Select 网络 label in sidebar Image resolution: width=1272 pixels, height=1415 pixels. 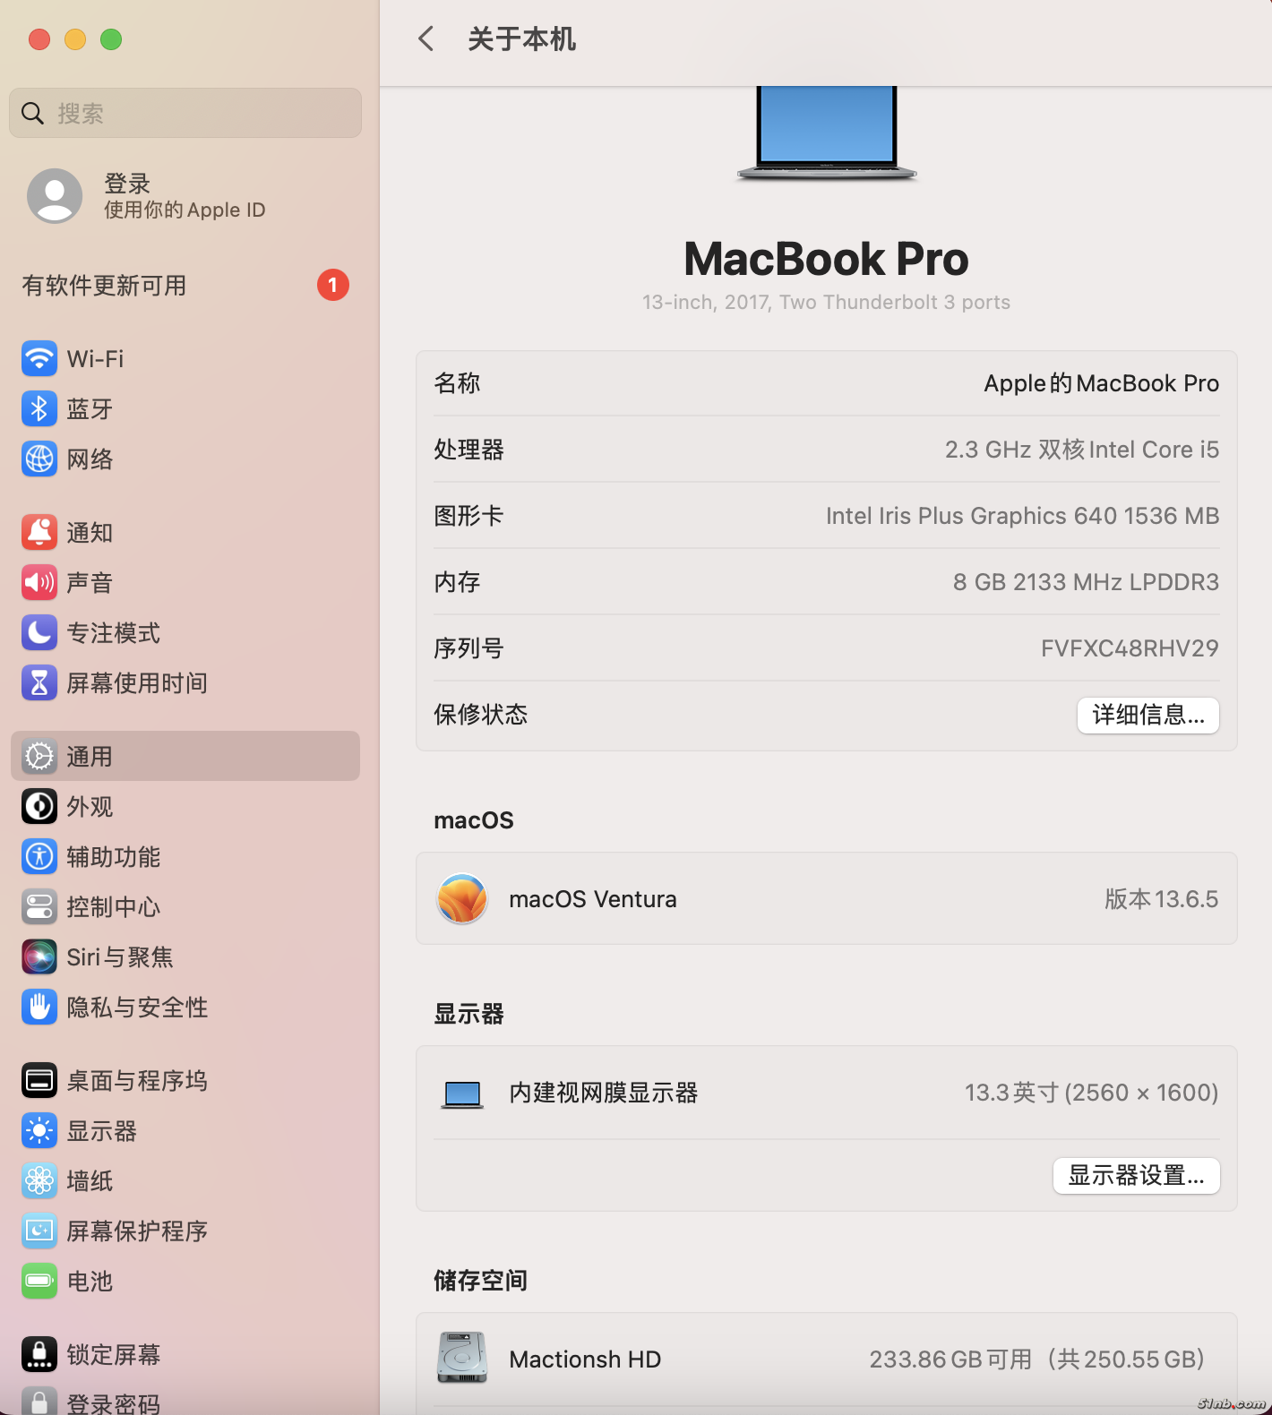[90, 459]
